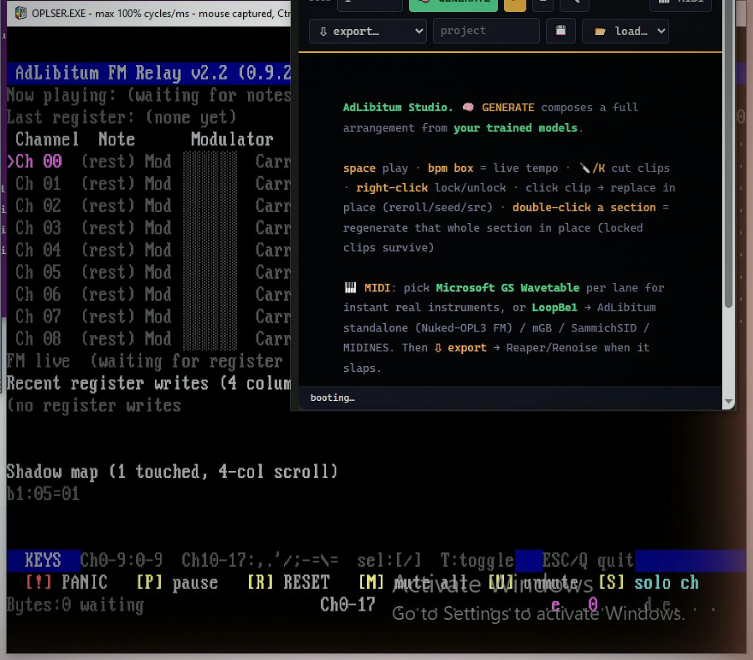Select the "Ch 07" channel row

point(148,316)
